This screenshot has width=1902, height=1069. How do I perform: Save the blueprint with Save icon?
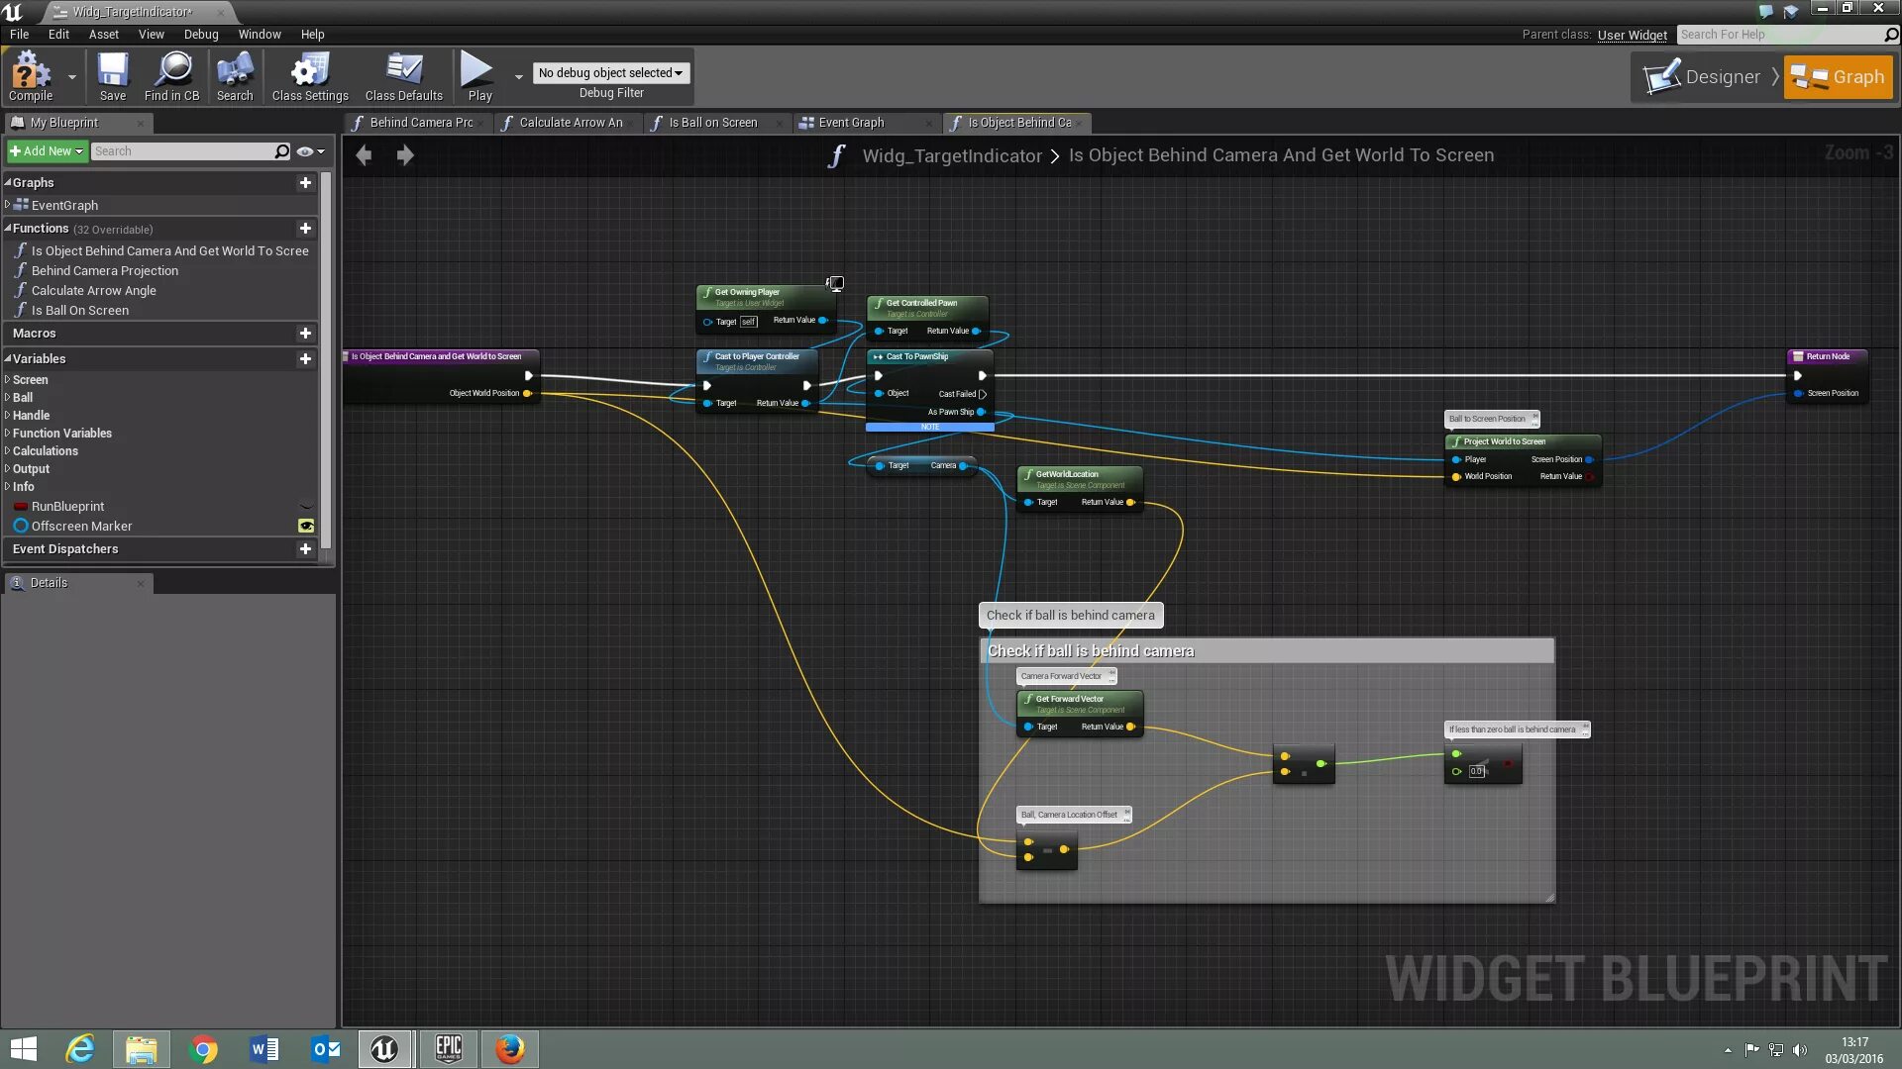pyautogui.click(x=113, y=76)
